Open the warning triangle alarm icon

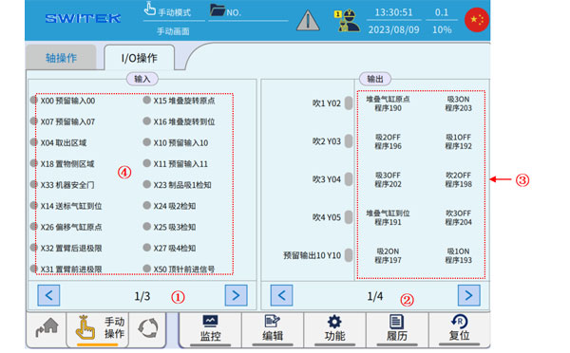click(x=308, y=20)
